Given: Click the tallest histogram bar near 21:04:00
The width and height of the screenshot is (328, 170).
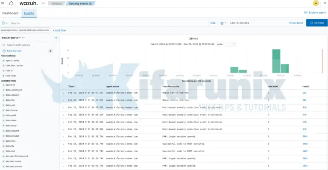Looking at the screenshot, I should click(276, 61).
